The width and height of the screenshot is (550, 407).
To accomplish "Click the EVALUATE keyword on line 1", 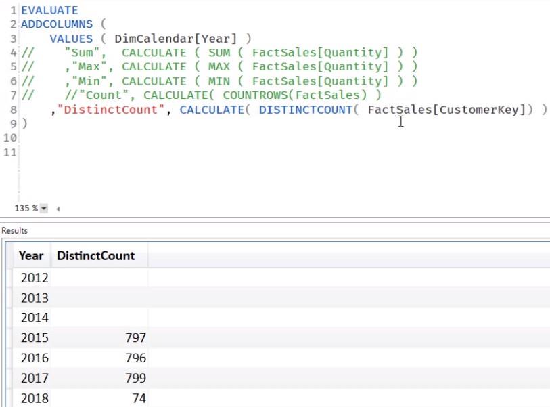I will (x=49, y=10).
